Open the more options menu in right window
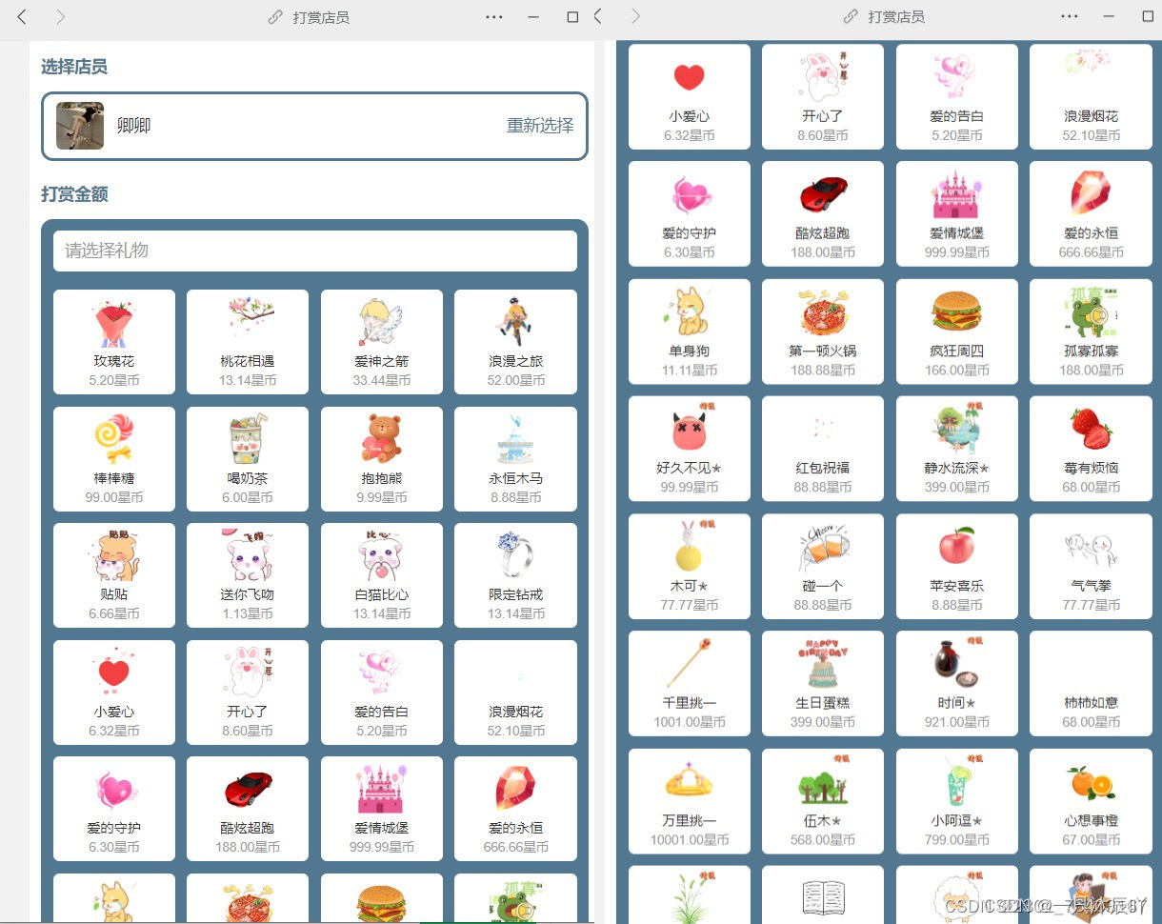 pyautogui.click(x=1070, y=17)
